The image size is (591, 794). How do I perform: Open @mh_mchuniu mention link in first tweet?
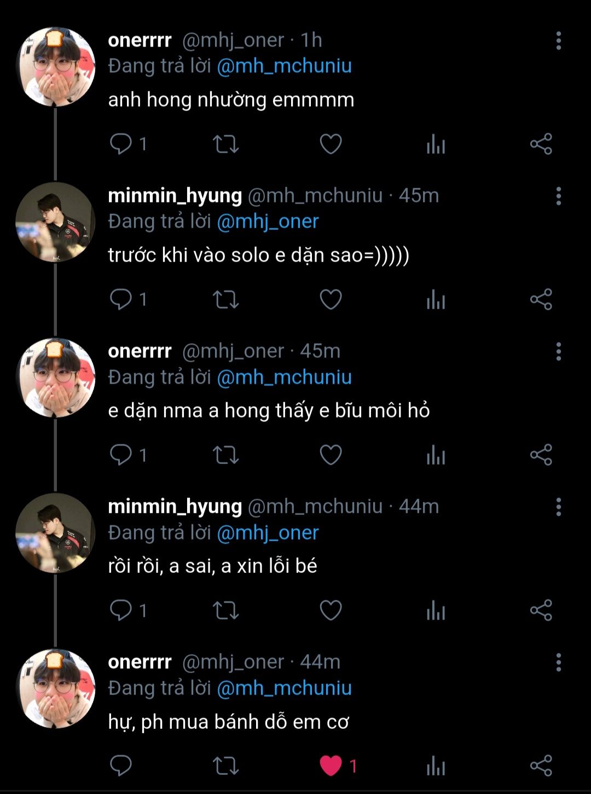284,66
